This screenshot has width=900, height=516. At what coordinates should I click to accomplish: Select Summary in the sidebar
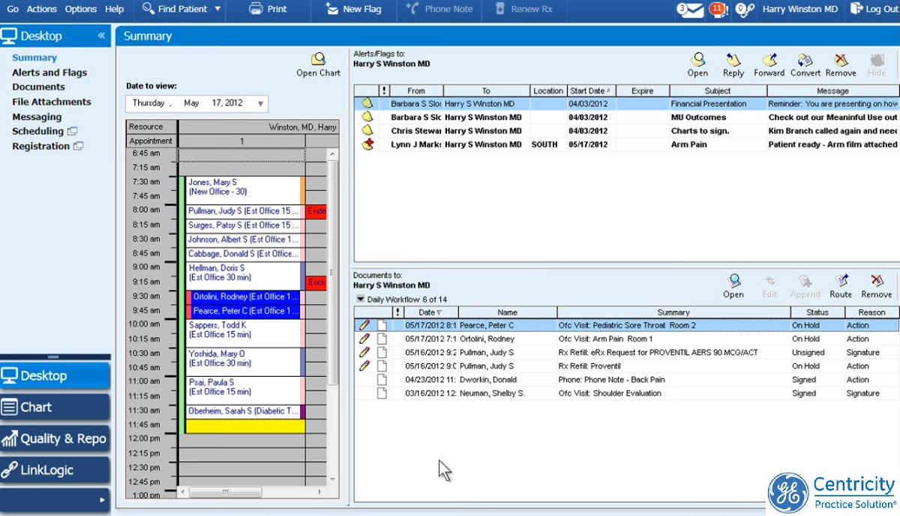(x=34, y=58)
